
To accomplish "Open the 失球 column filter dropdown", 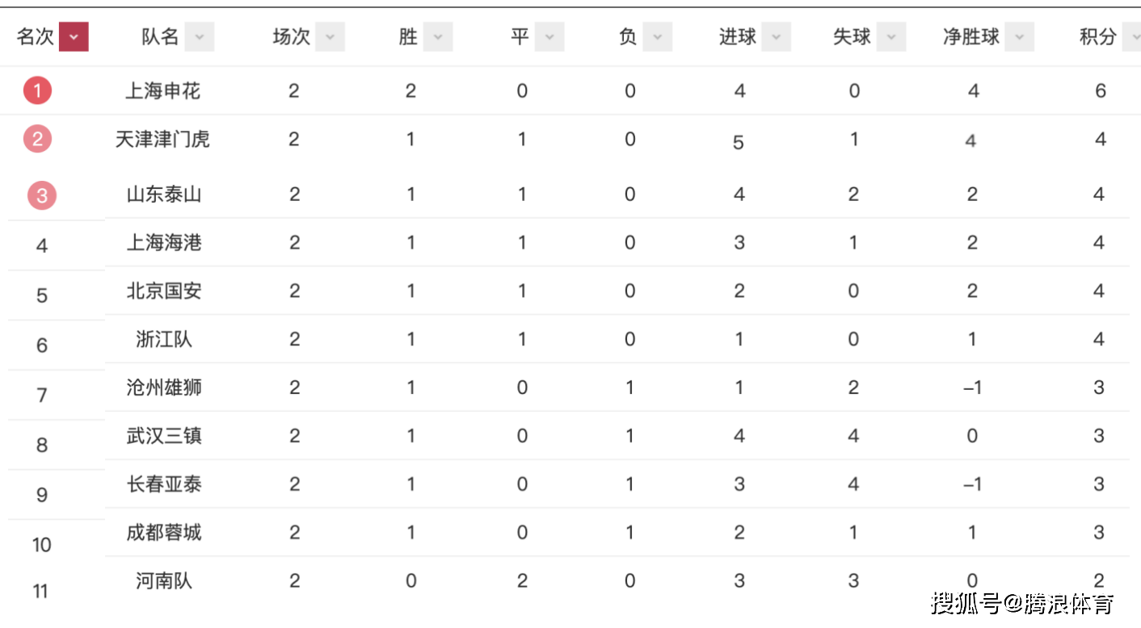I will pos(891,37).
